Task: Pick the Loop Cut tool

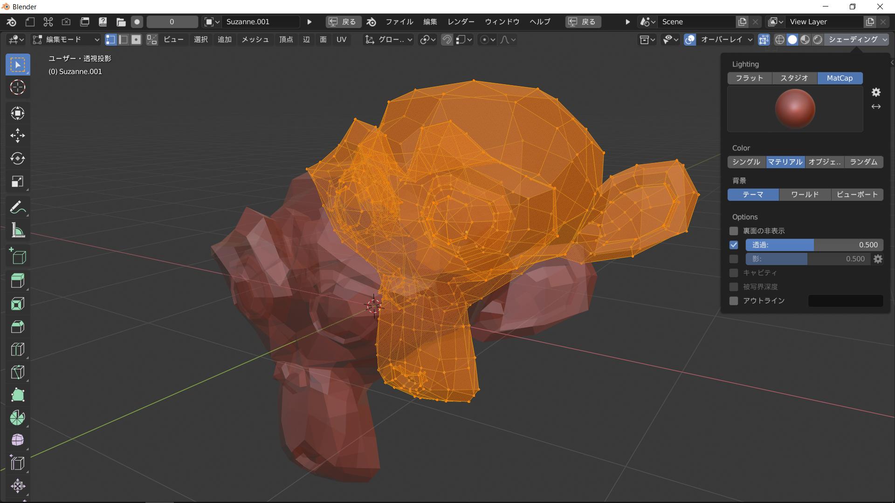Action: [x=17, y=349]
